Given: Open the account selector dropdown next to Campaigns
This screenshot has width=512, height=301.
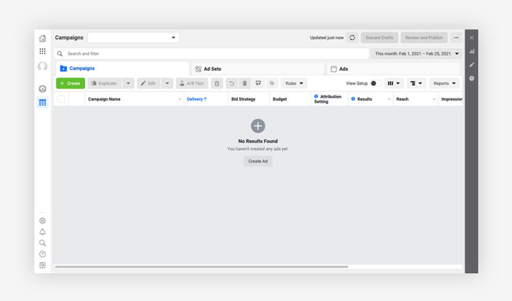Looking at the screenshot, I should 134,38.
